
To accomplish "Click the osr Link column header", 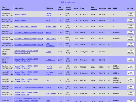I will 131,8.
